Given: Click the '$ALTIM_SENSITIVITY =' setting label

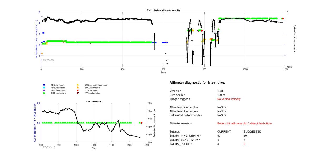Looking at the screenshot, I should point(185,140).
